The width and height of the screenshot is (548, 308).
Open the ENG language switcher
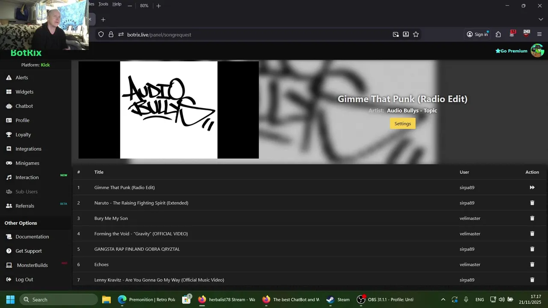click(x=479, y=299)
